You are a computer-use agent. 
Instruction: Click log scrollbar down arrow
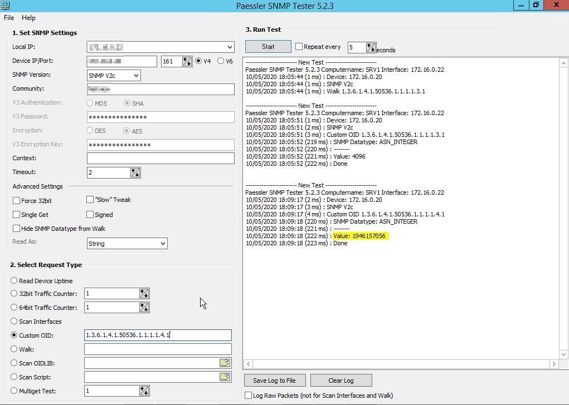pyautogui.click(x=563, y=354)
